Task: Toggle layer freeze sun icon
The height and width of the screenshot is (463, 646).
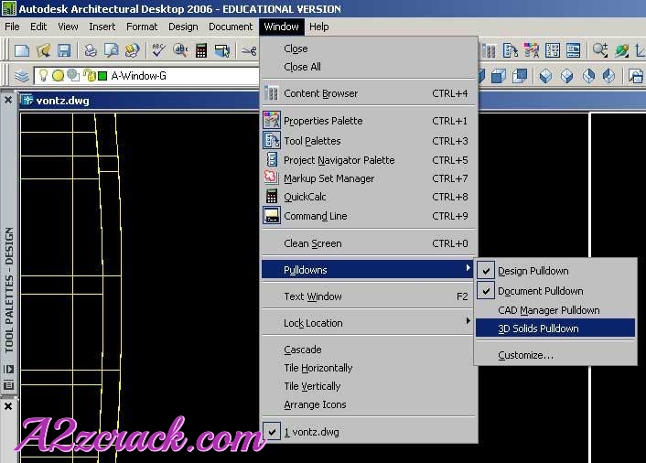Action: tap(58, 76)
